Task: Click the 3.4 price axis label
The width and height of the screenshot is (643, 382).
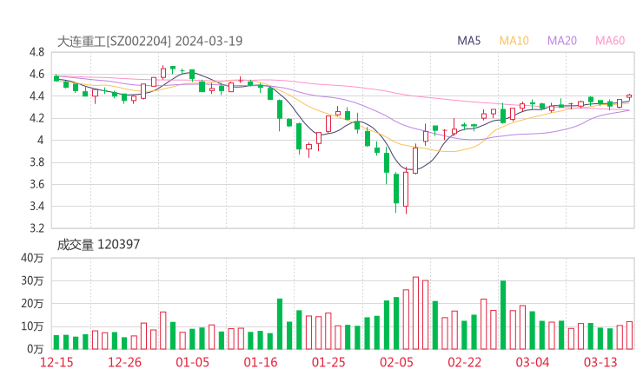Action: point(36,206)
